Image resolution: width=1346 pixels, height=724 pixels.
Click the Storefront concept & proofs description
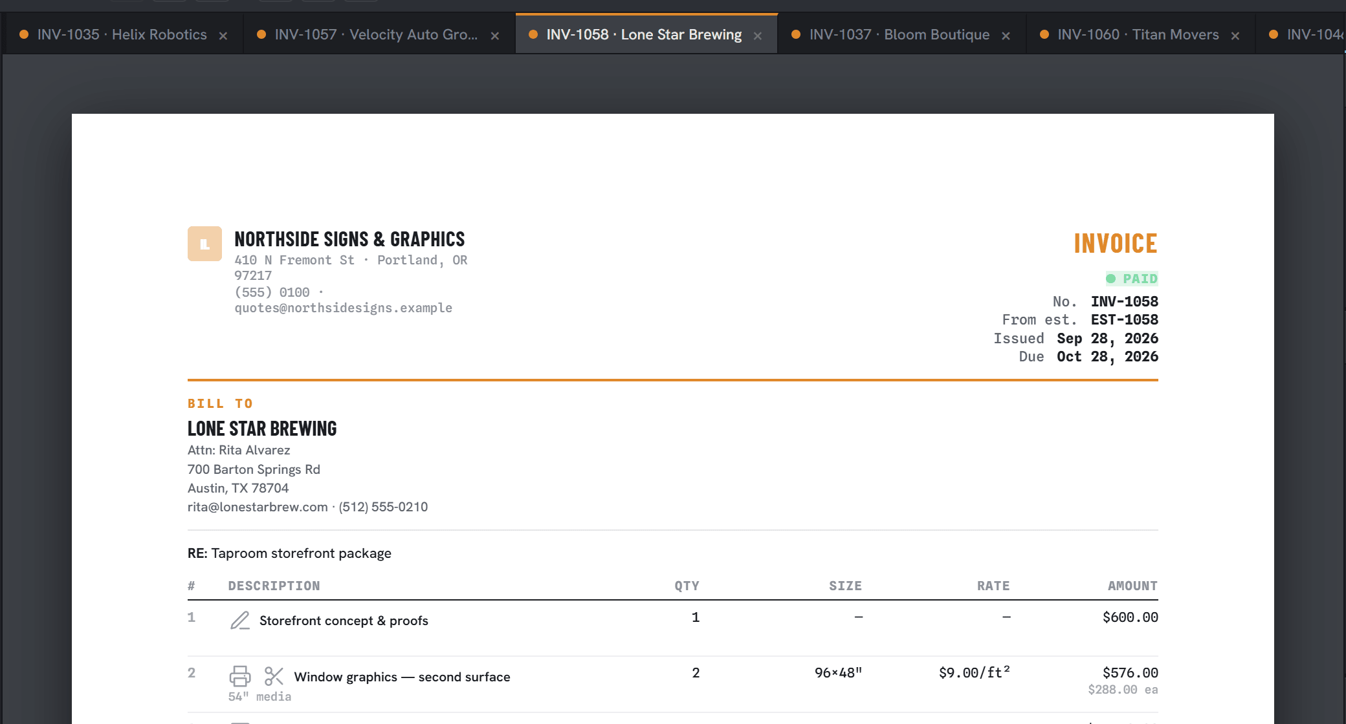pyautogui.click(x=344, y=621)
